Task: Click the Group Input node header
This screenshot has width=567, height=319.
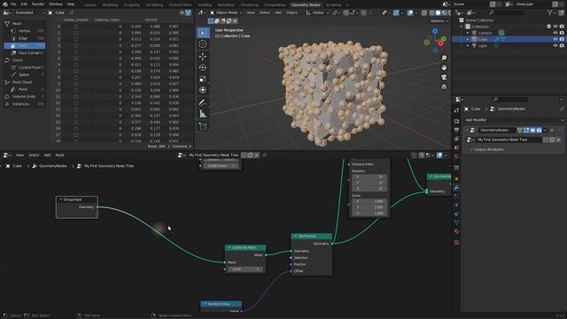Action: 77,199
